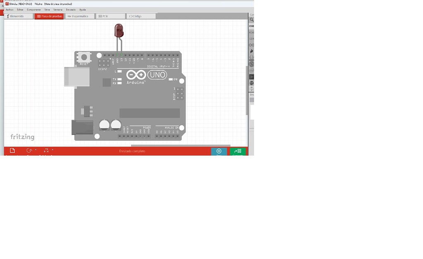This screenshot has height=259, width=423.
Task: Switch to the PCB view tab
Action: click(111, 16)
